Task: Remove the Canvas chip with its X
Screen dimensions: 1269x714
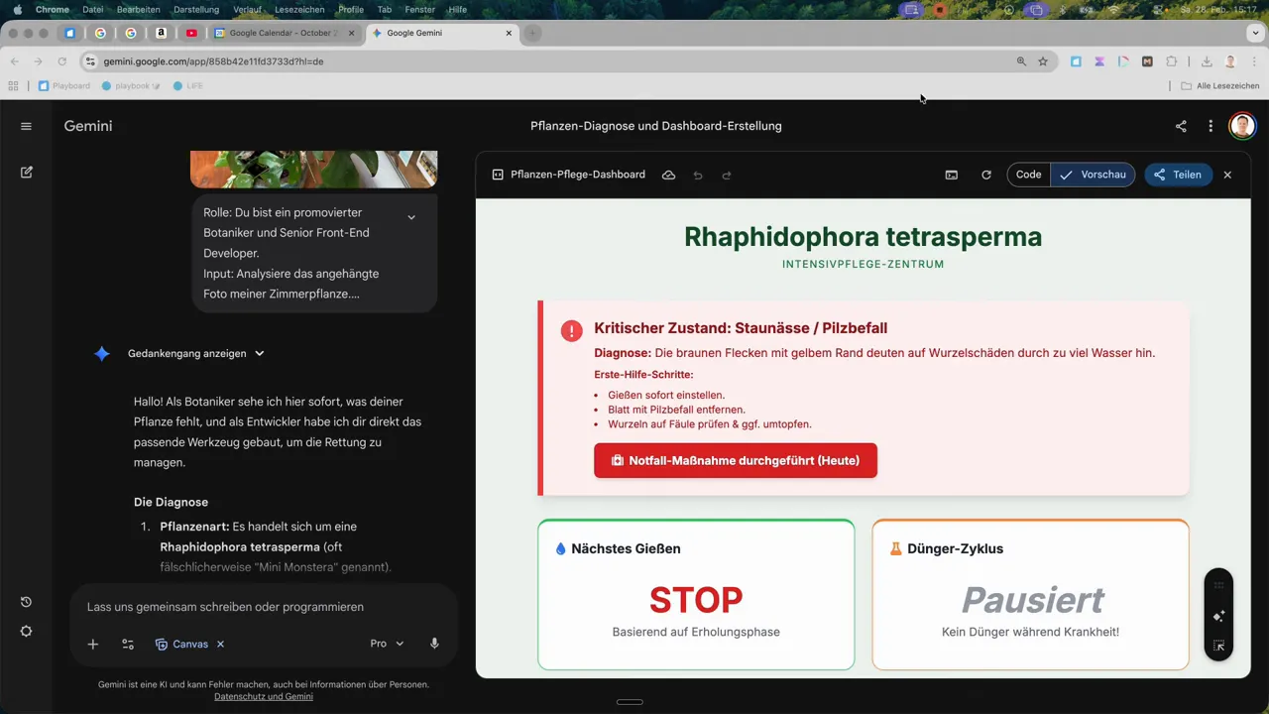Action: [220, 644]
